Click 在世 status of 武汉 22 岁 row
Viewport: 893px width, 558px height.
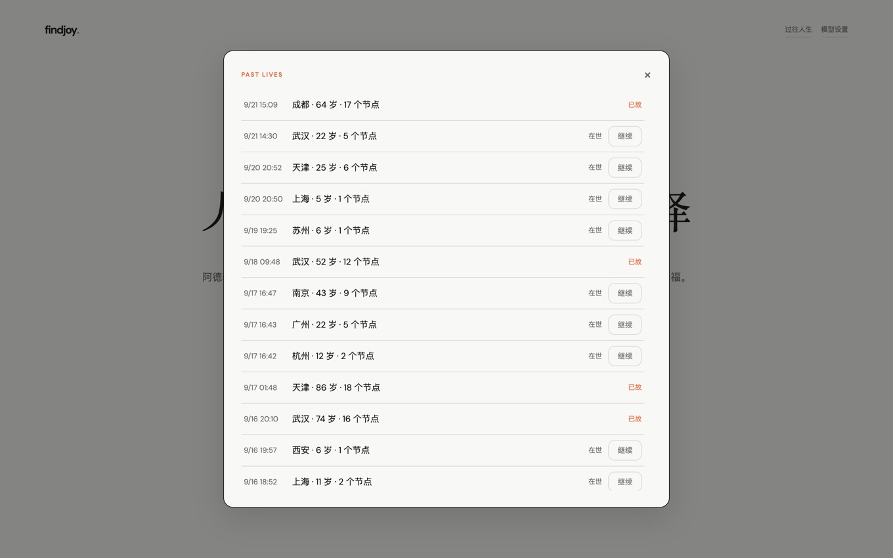(x=595, y=136)
